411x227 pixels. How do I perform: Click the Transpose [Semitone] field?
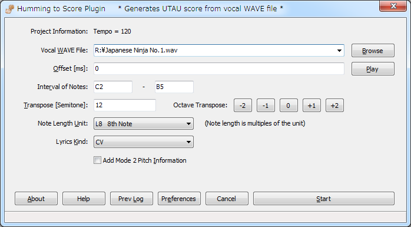125,105
